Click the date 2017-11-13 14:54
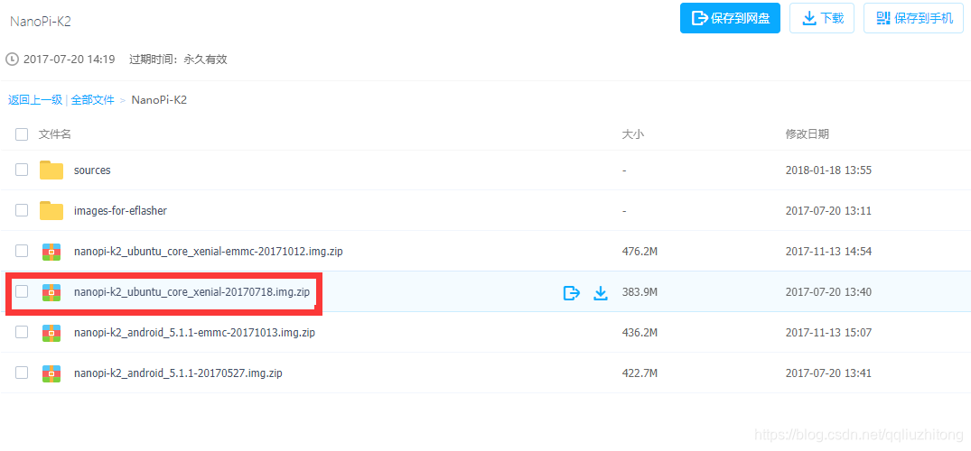The width and height of the screenshot is (971, 451). click(828, 251)
